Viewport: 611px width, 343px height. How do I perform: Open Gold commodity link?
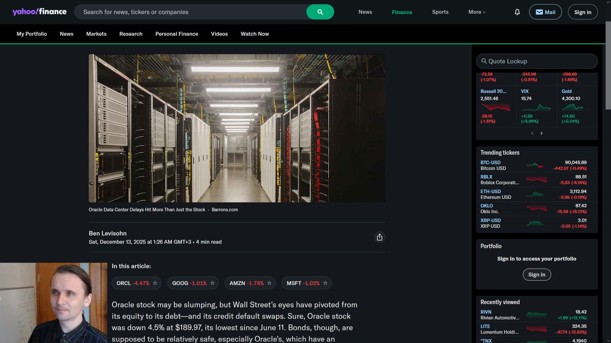(566, 91)
